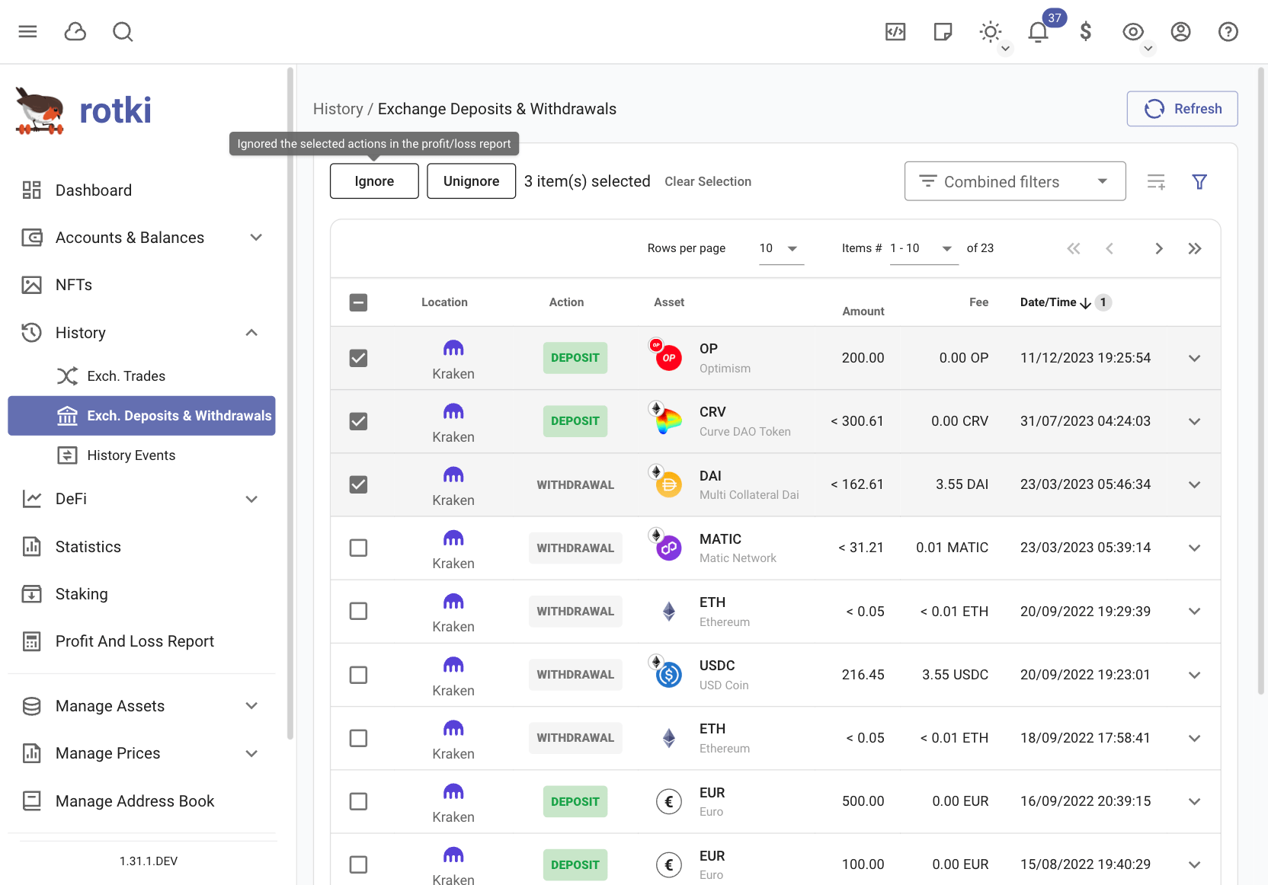Check the ETH 20/09/2022 row checkbox

pos(358,611)
